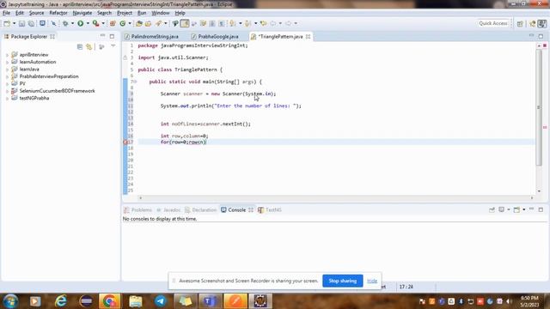Click the taskbar clock showing 6:50 PM
Viewport: 550px width, 309px height.
pyautogui.click(x=529, y=301)
